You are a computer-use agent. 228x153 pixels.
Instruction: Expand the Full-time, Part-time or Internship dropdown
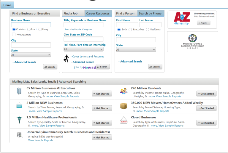[x=83, y=49]
